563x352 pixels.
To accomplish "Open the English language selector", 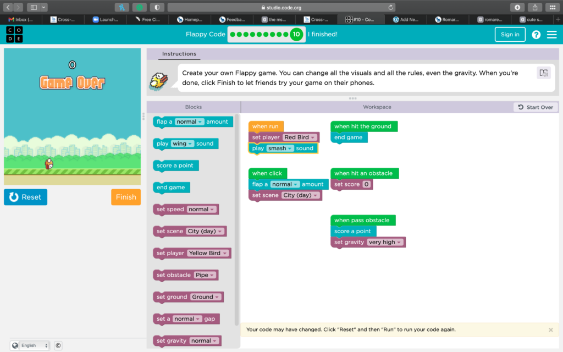I will pos(30,345).
